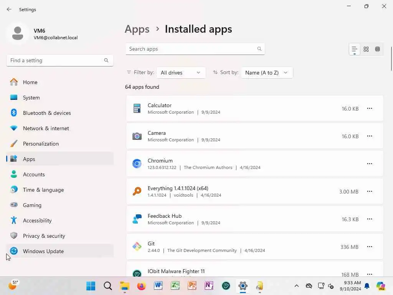Click the Settings window scrollbar
Viewport: 393px width, 295px height.
[x=391, y=59]
